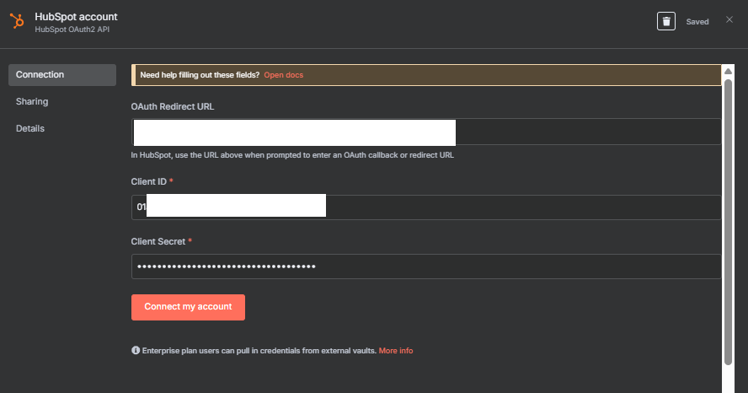Click the trash delete credential icon
The image size is (748, 393).
[x=666, y=21]
